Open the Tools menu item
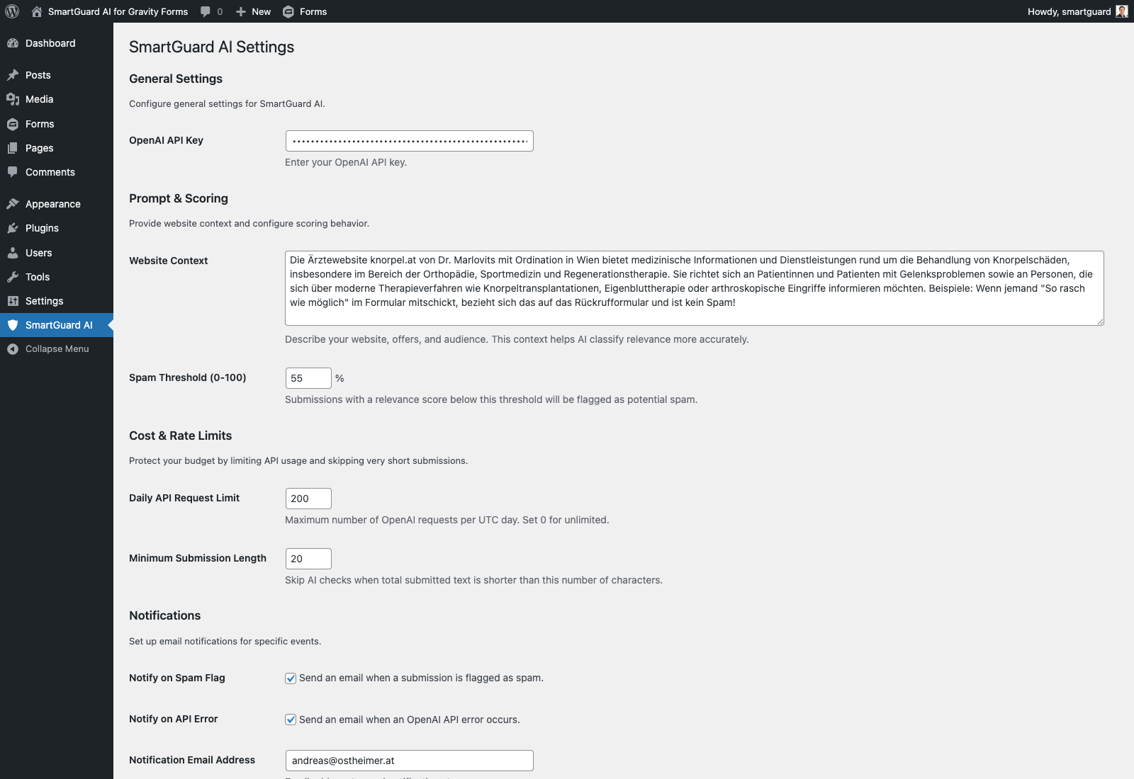This screenshot has width=1134, height=779. tap(57, 277)
